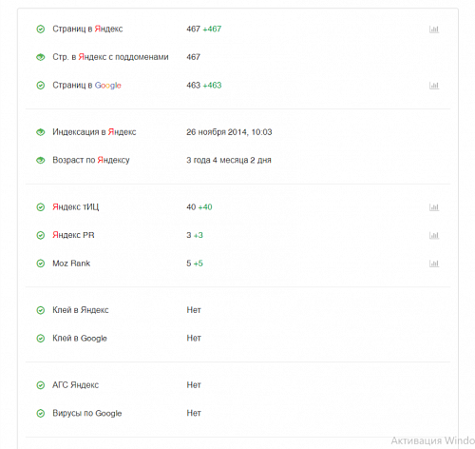The image size is (475, 449).
Task: Open history chart for Moz Rank
Action: pos(434,264)
